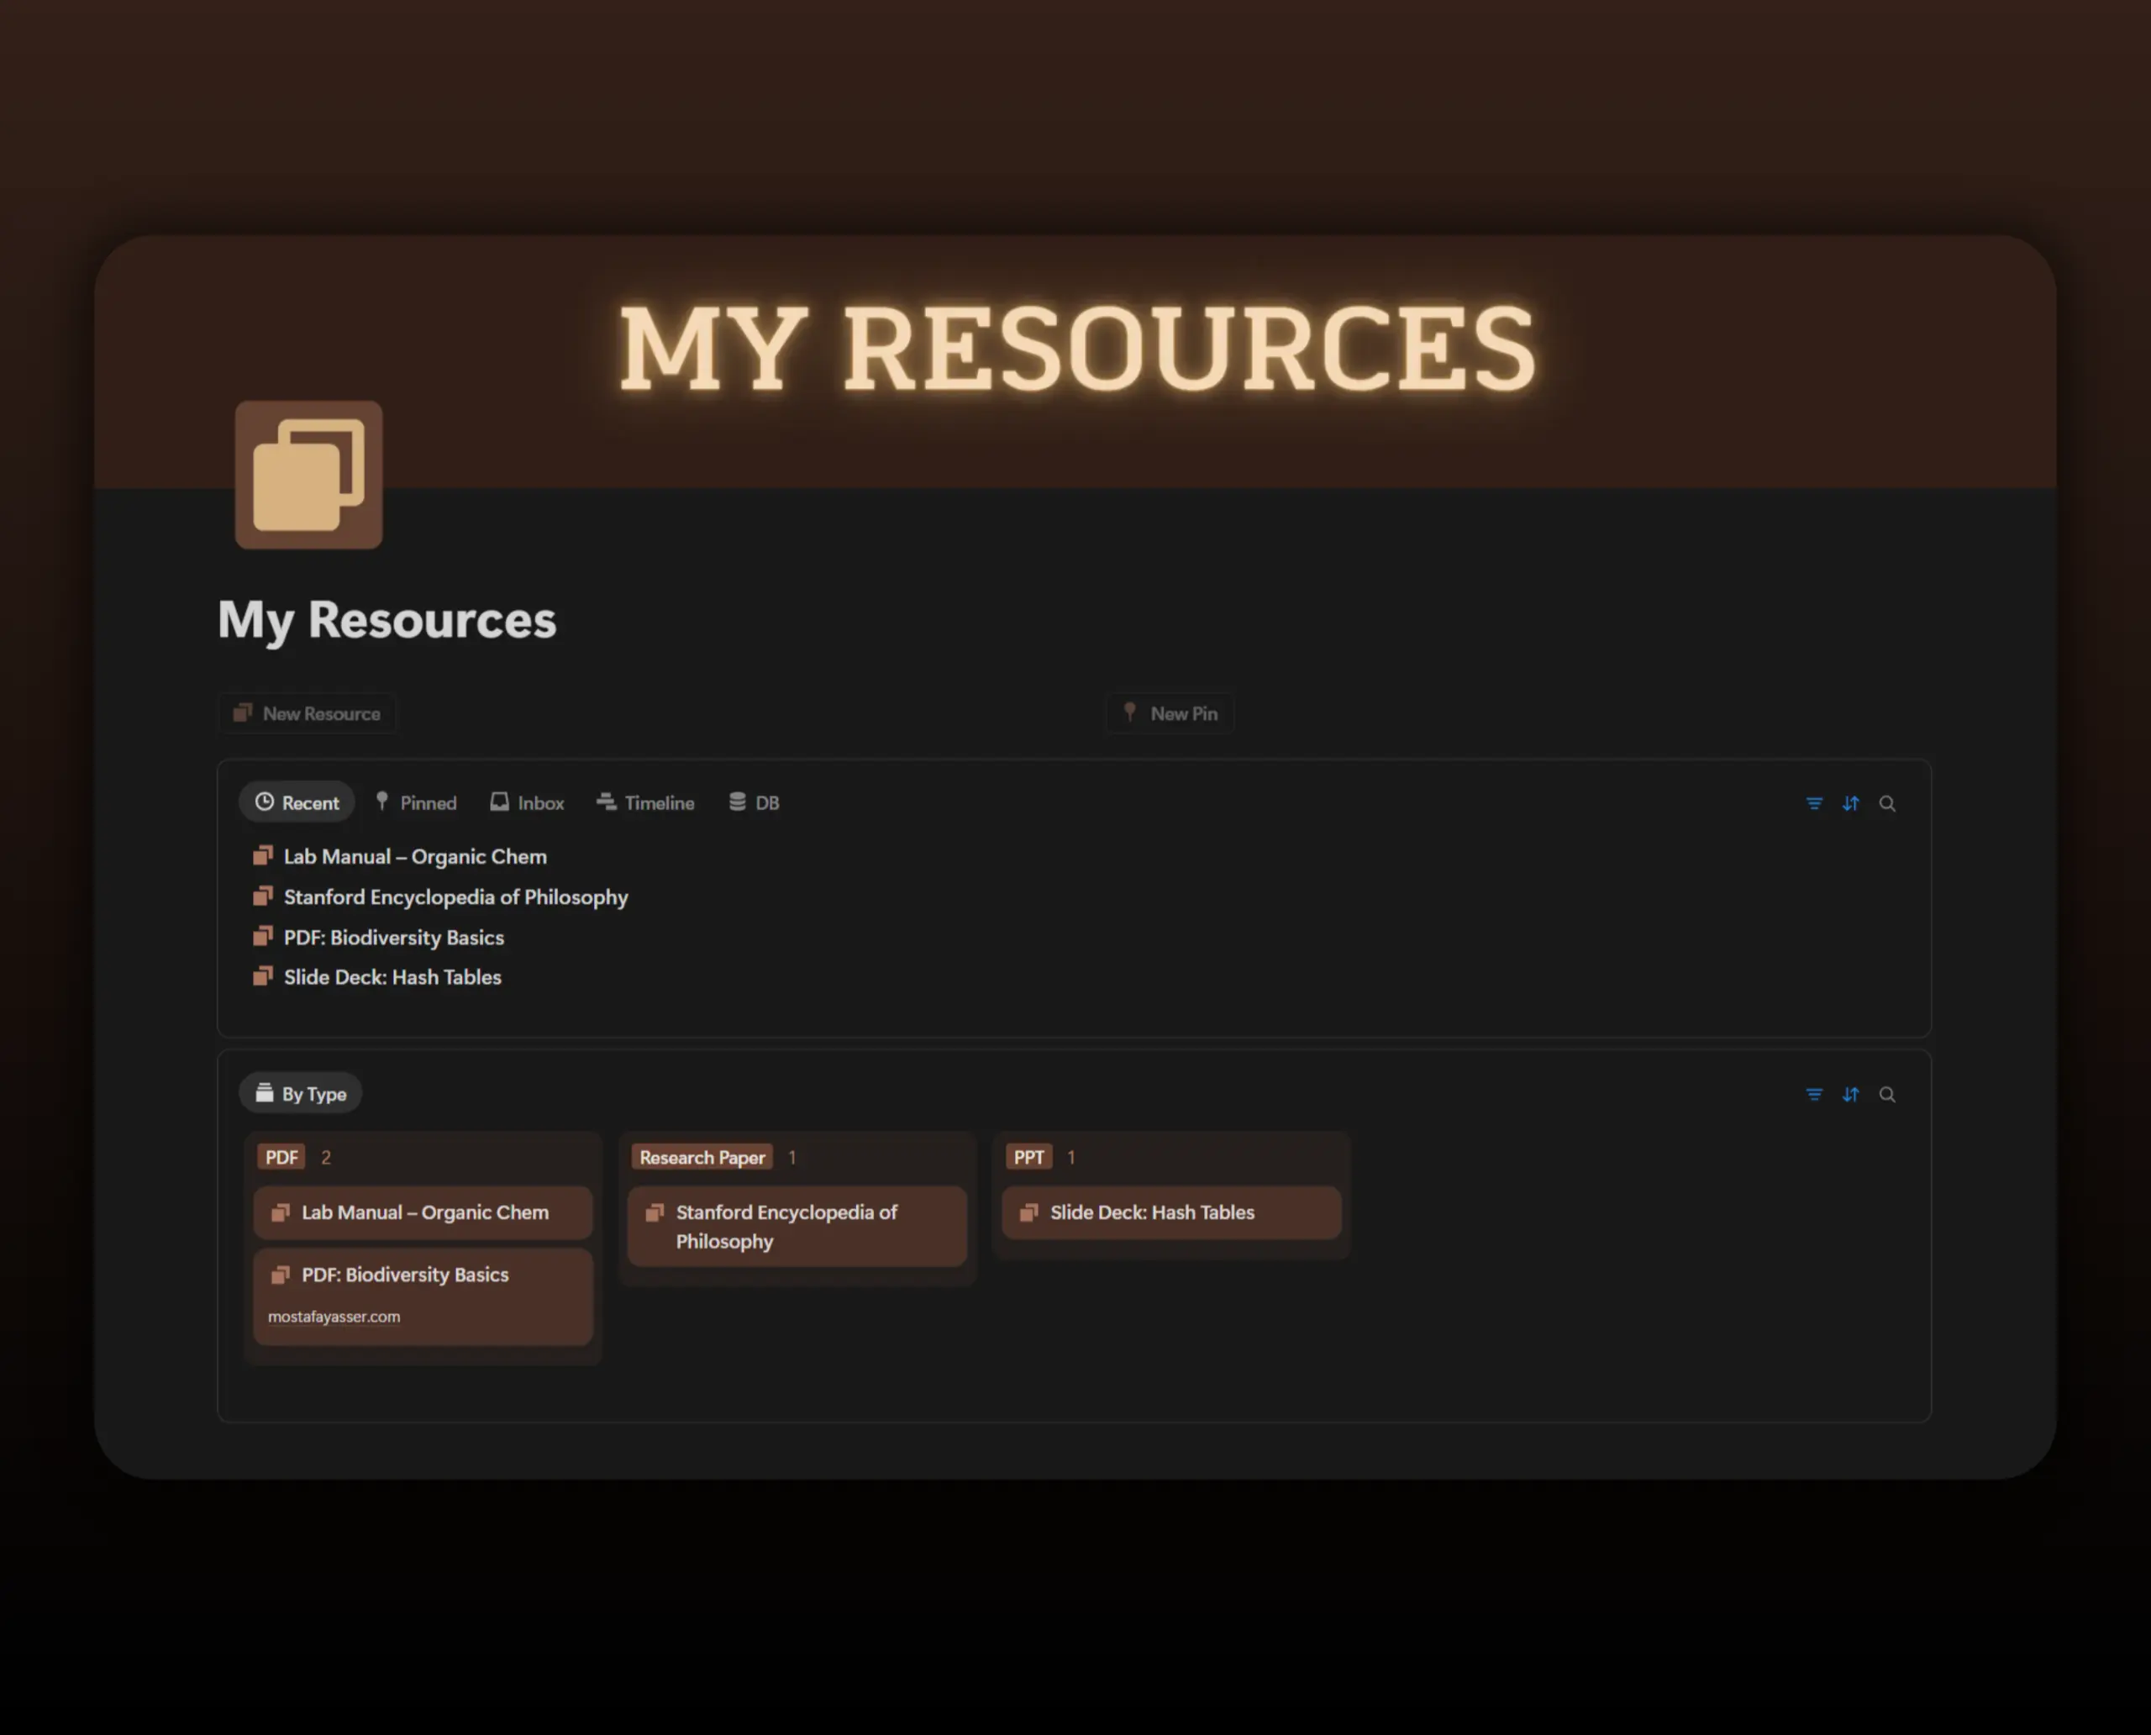Open the filter icon in the By Type panel
Viewport: 2151px width, 1735px height.
1814,1095
